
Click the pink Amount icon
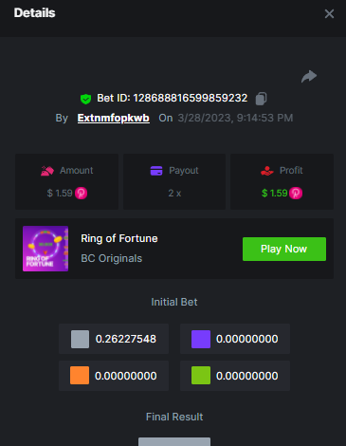click(x=47, y=171)
